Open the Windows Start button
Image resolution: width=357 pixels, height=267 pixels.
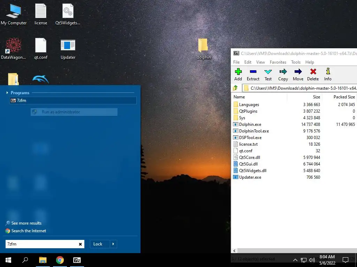pyautogui.click(x=8, y=260)
